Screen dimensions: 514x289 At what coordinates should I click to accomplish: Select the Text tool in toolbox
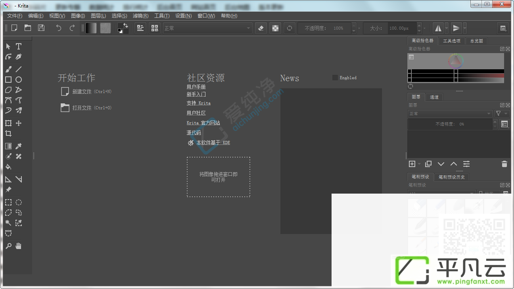click(x=19, y=46)
